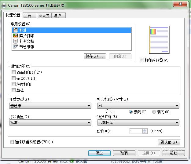The height and width of the screenshot is (164, 191).
Task: Select the 照片打印 photo icon
Action: 16,35
